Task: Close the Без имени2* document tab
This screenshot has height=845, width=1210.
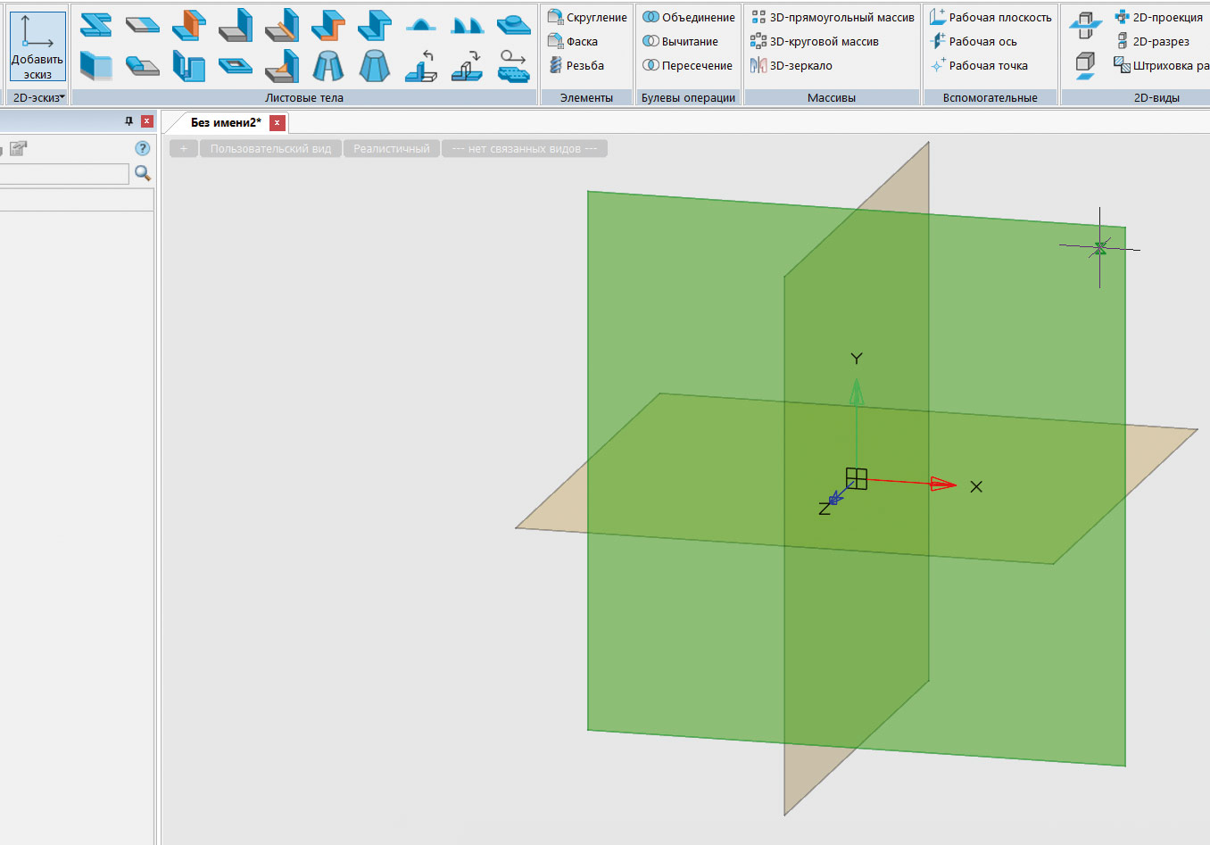Action: point(278,122)
